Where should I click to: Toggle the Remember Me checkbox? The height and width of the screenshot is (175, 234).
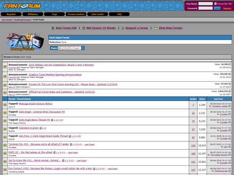coord(215,3)
